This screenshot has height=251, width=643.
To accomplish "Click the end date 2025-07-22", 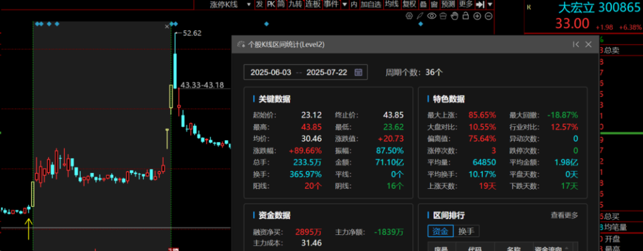I will coord(327,72).
